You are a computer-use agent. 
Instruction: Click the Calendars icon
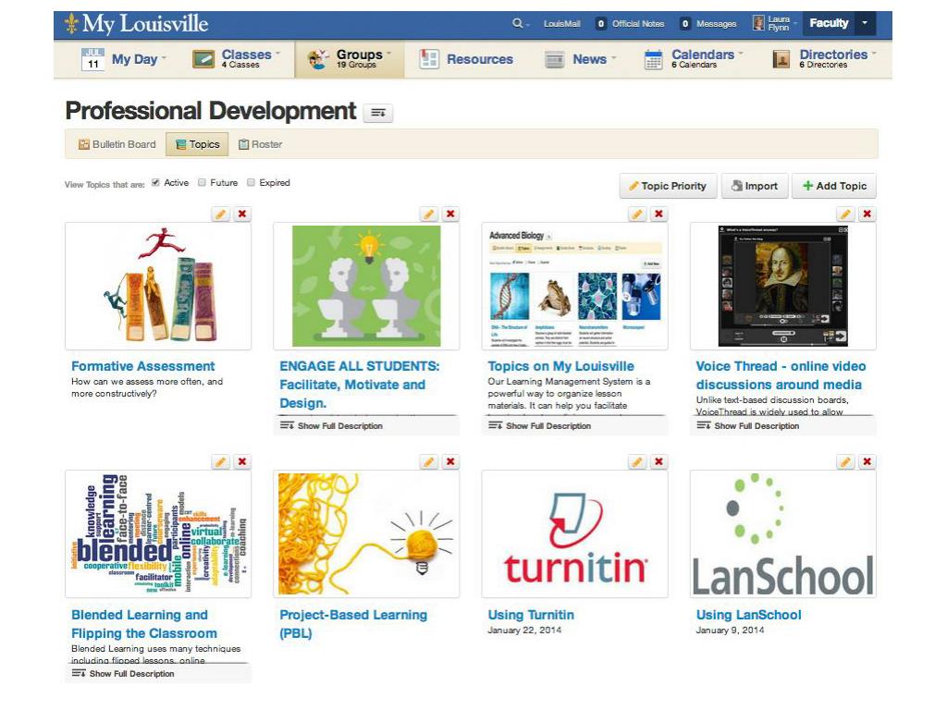point(654,60)
